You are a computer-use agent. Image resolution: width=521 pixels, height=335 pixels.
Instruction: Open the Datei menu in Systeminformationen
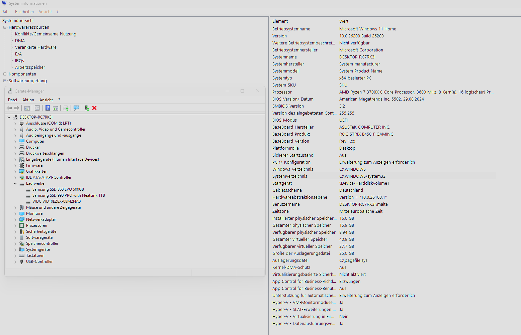(x=6, y=12)
